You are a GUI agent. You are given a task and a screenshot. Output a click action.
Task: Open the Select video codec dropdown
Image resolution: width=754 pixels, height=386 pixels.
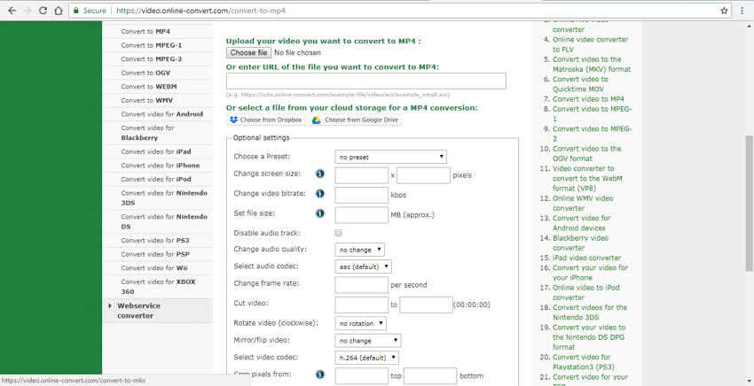click(x=366, y=358)
